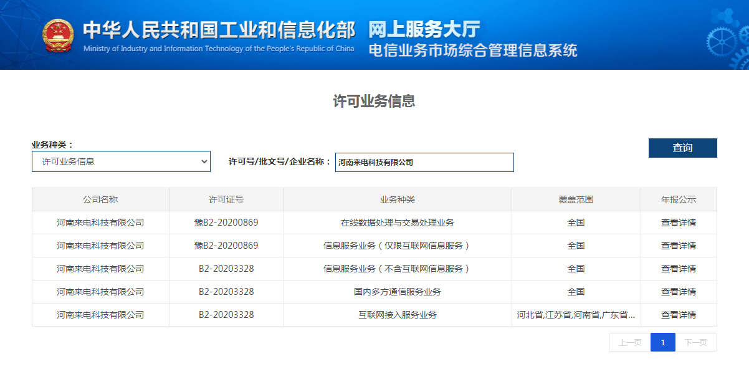Click coverage cell 河北省,江苏省,河南省,广东省…
This screenshot has width=749, height=369.
tap(576, 315)
